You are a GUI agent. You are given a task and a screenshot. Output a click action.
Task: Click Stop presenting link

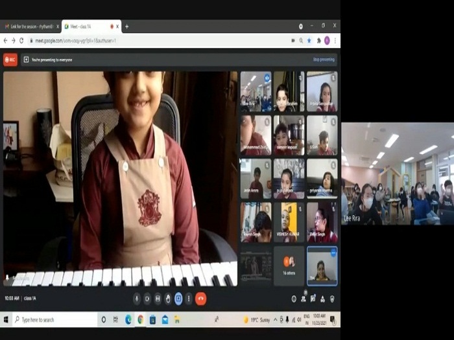[x=324, y=60]
